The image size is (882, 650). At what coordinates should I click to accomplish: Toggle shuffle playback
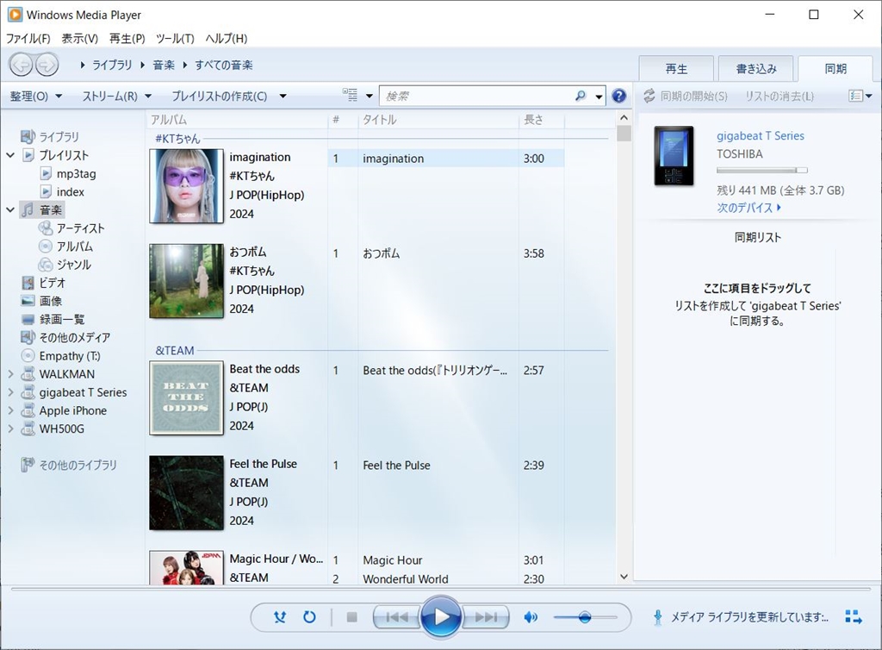tap(280, 617)
